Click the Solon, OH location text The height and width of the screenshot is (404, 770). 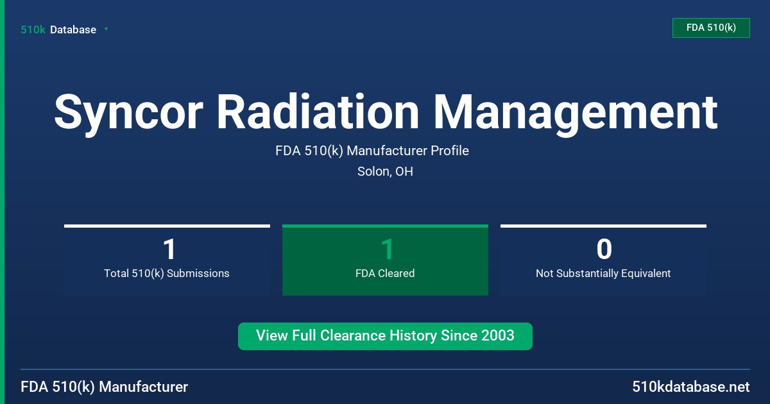[x=385, y=172]
